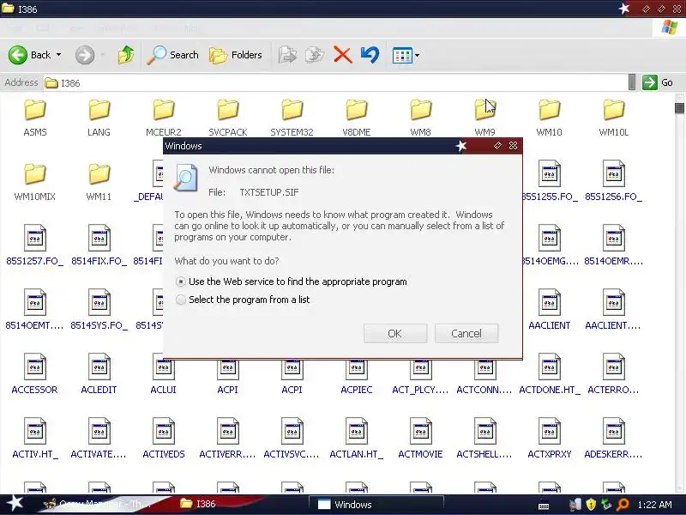The image size is (686, 515).
Task: Select the ACTIV.HT_ file
Action: 35,439
